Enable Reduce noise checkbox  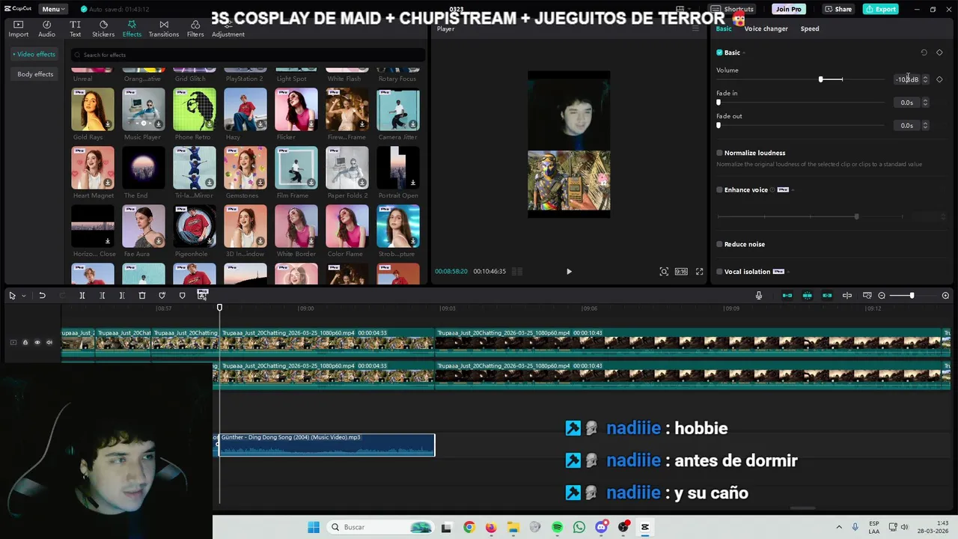(719, 244)
